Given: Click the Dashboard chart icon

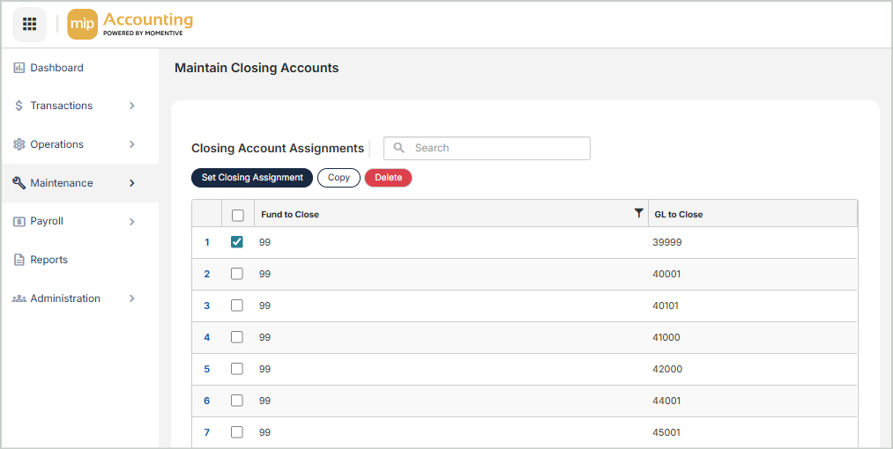Looking at the screenshot, I should 19,68.
